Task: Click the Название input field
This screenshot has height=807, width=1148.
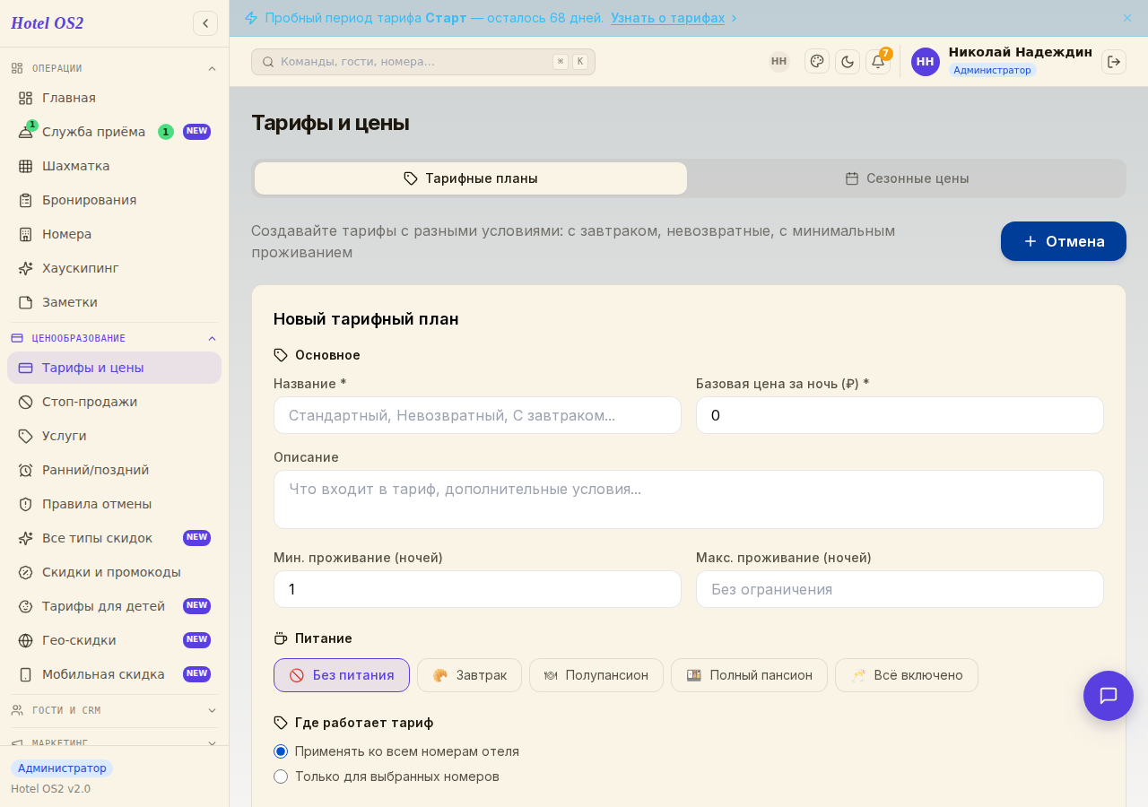Action: (477, 415)
